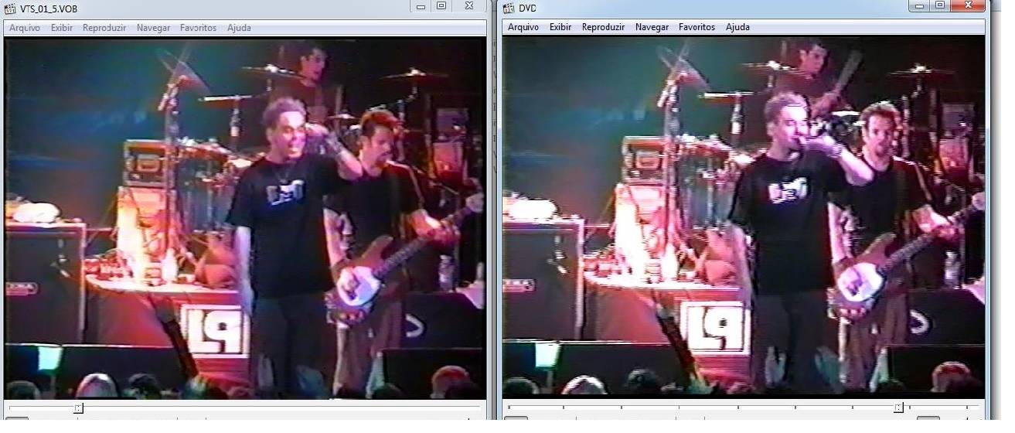This screenshot has height=433, width=1015.
Task: Minimize the DVD player window
Action: (919, 5)
